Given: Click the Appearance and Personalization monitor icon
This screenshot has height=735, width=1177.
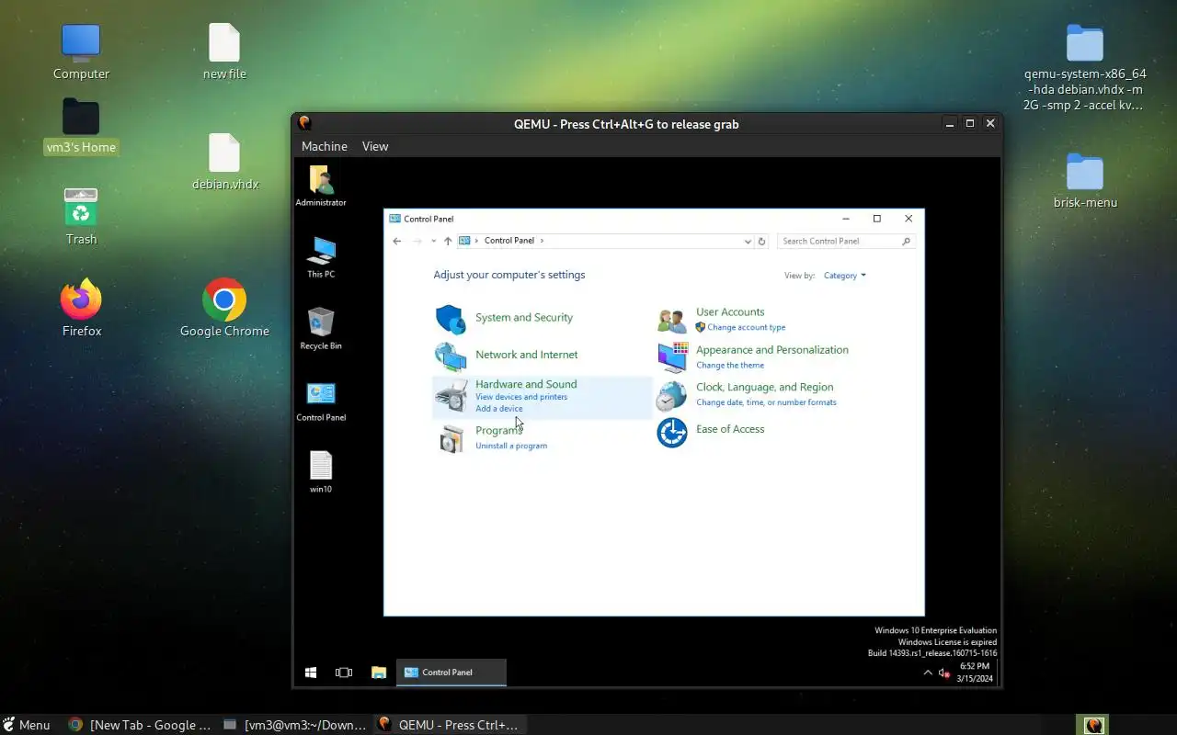Looking at the screenshot, I should coord(672,356).
